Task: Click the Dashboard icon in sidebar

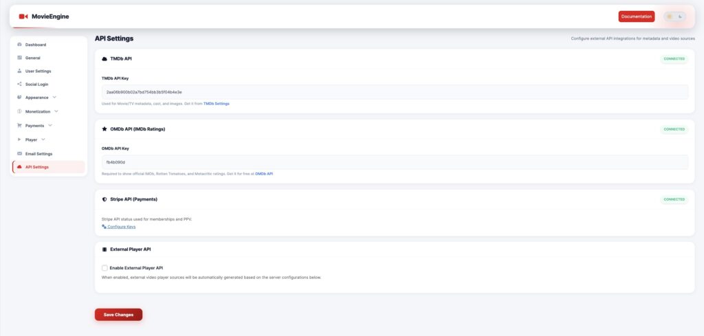Action: click(19, 45)
